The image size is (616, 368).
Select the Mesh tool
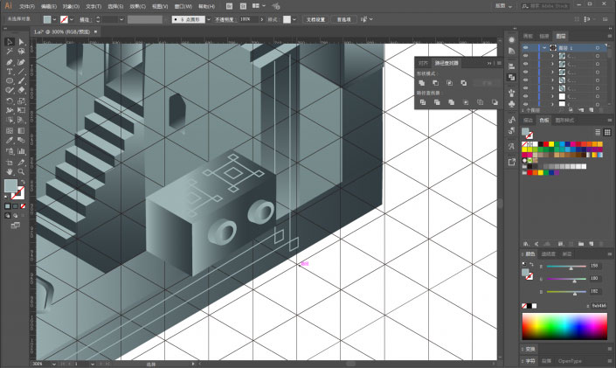coord(10,130)
